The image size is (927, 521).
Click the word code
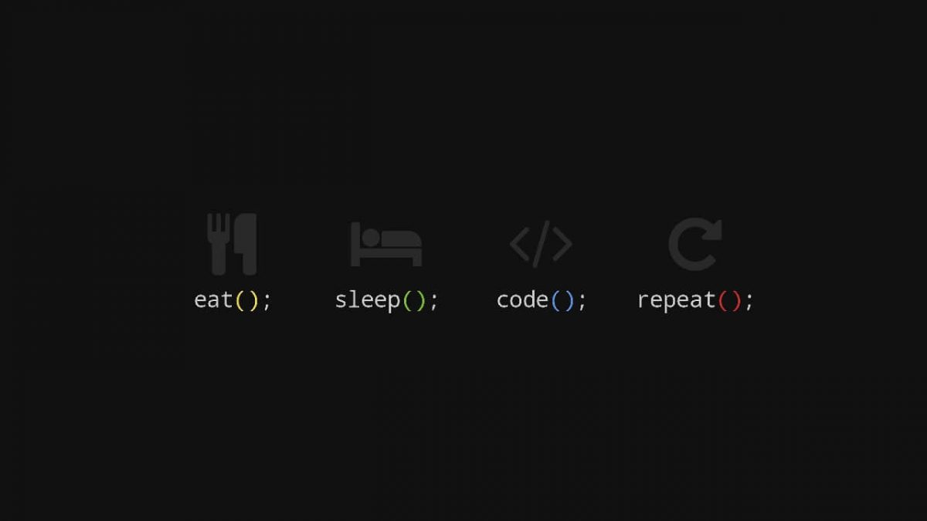[522, 299]
